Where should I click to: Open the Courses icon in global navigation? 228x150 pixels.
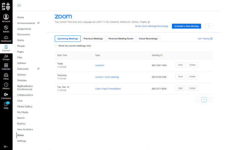[x=6, y=47]
